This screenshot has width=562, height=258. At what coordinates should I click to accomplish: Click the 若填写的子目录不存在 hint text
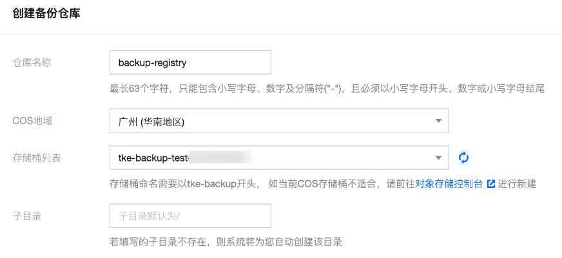[x=226, y=242]
